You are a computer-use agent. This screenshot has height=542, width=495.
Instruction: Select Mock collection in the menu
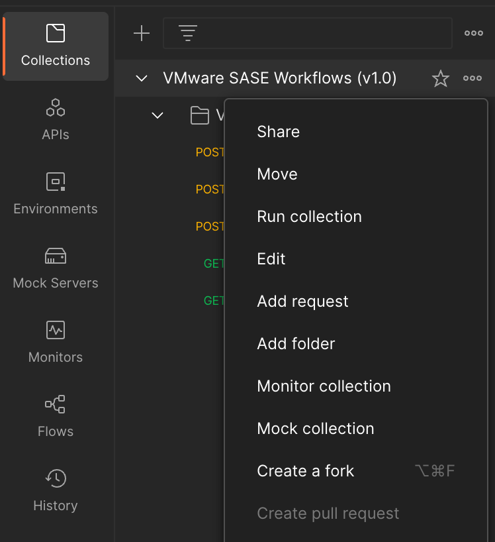(x=316, y=428)
